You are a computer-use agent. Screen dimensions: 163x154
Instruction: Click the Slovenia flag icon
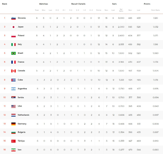[x=13, y=18]
